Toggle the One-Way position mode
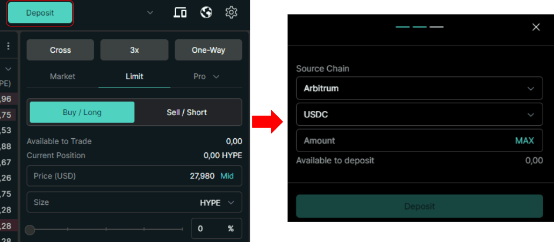Viewport: 554px width, 242px height. (x=208, y=50)
